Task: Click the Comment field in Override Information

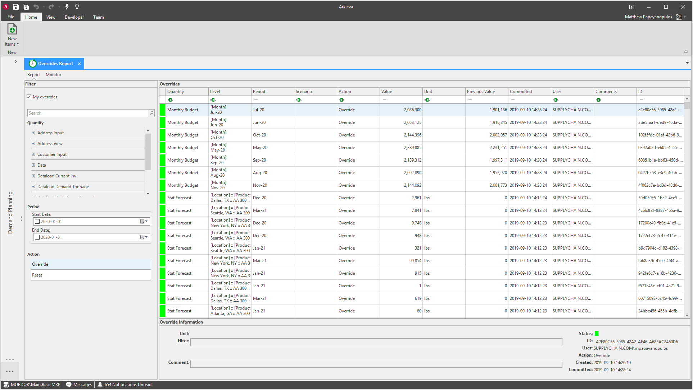Action: click(x=376, y=364)
